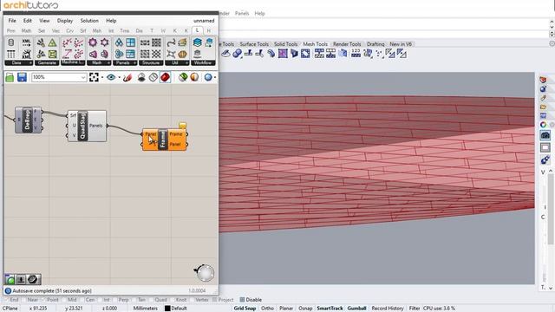Click the green square icon in Generate group

point(52,54)
